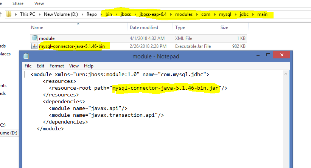Image resolution: width=311 pixels, height=168 pixels.
Task: Expand dropdown arrow after bin breadcrumb
Action: (x=116, y=14)
